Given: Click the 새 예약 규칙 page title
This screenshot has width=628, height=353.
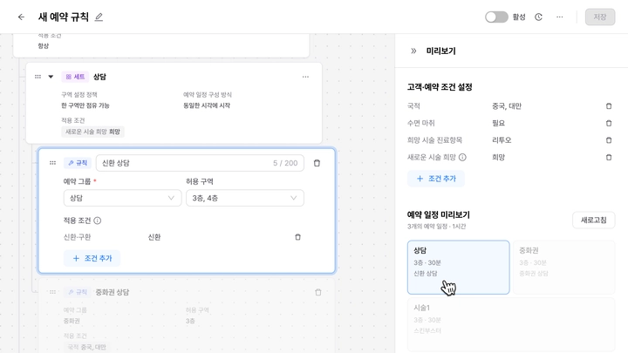Looking at the screenshot, I should click(x=64, y=17).
